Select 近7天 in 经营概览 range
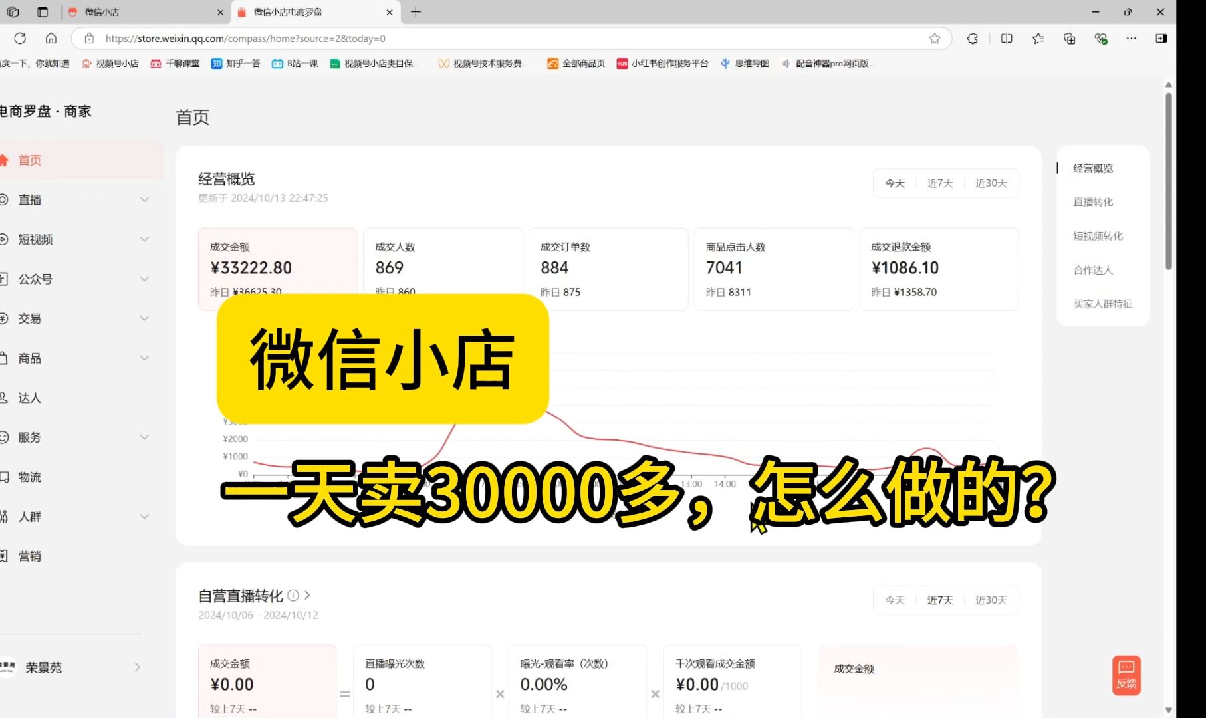The height and width of the screenshot is (718, 1206). click(x=940, y=183)
